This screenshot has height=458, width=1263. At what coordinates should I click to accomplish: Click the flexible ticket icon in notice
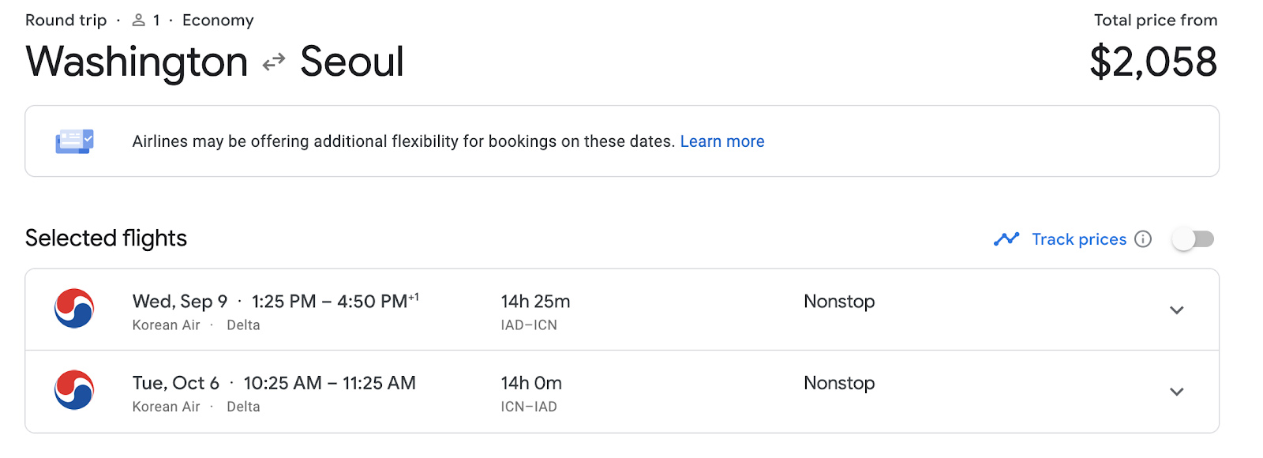point(75,141)
